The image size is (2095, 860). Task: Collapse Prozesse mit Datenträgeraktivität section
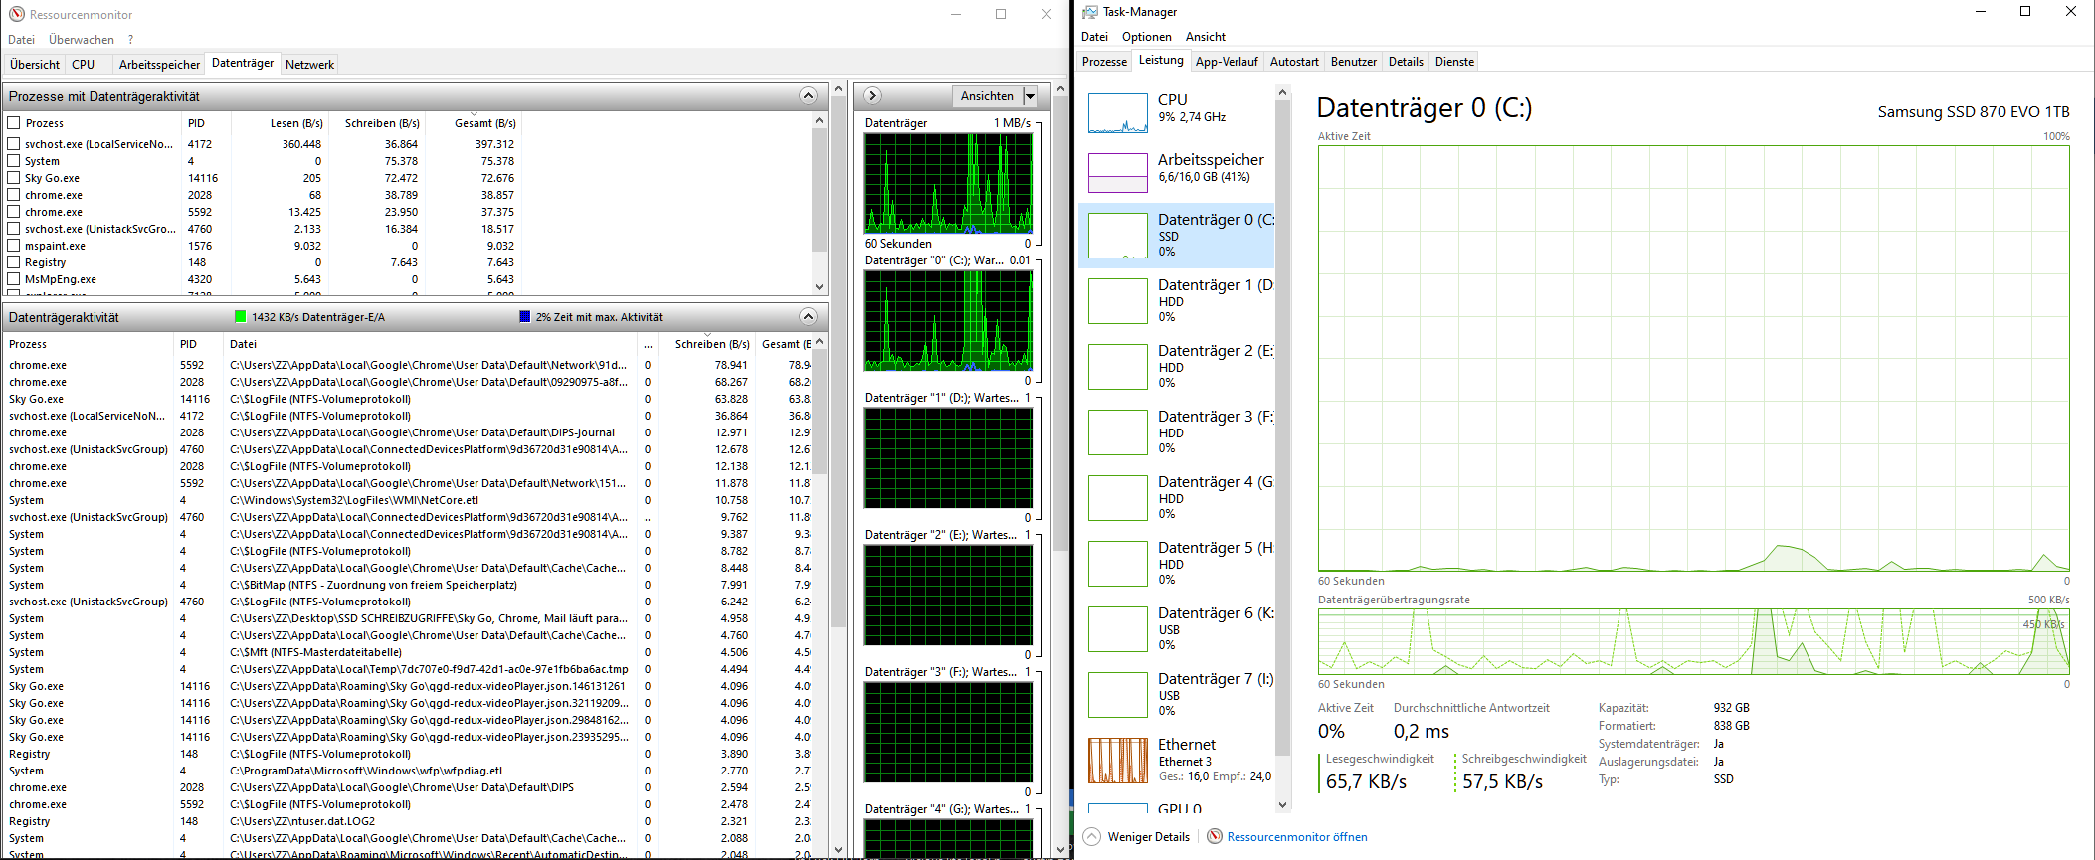(808, 95)
